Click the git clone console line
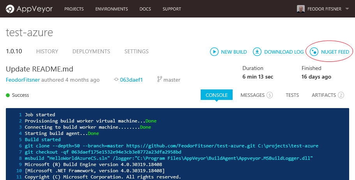 (x=171, y=146)
